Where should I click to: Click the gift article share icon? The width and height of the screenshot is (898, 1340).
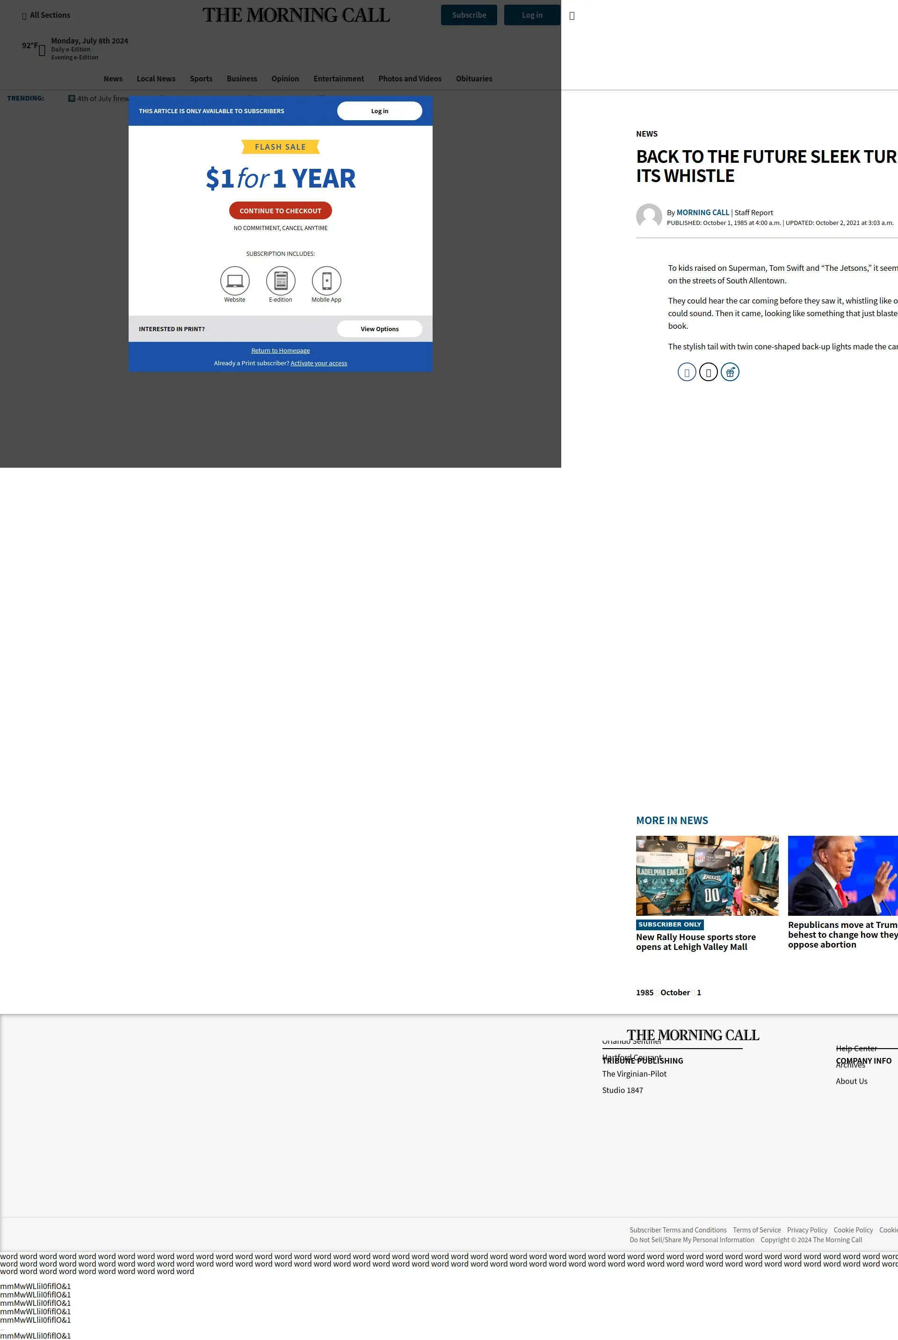730,372
